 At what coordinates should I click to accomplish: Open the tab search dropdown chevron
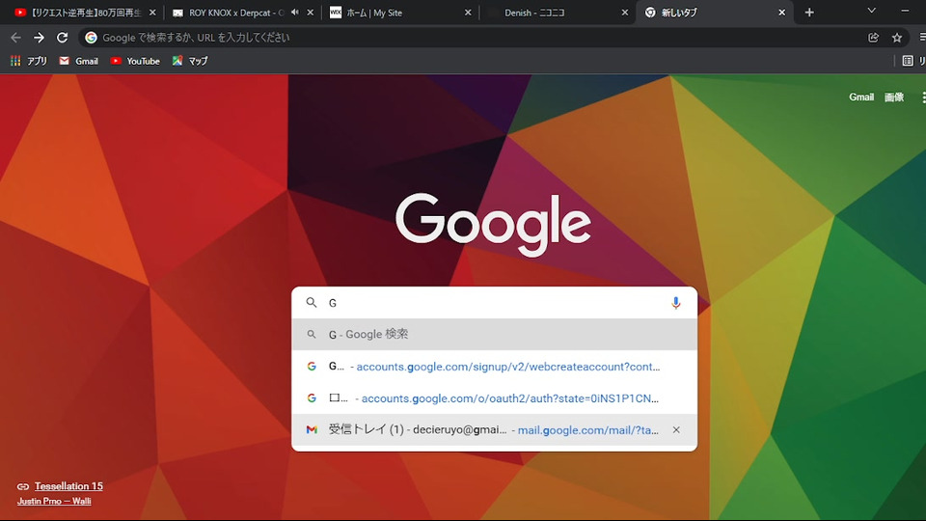(x=872, y=11)
